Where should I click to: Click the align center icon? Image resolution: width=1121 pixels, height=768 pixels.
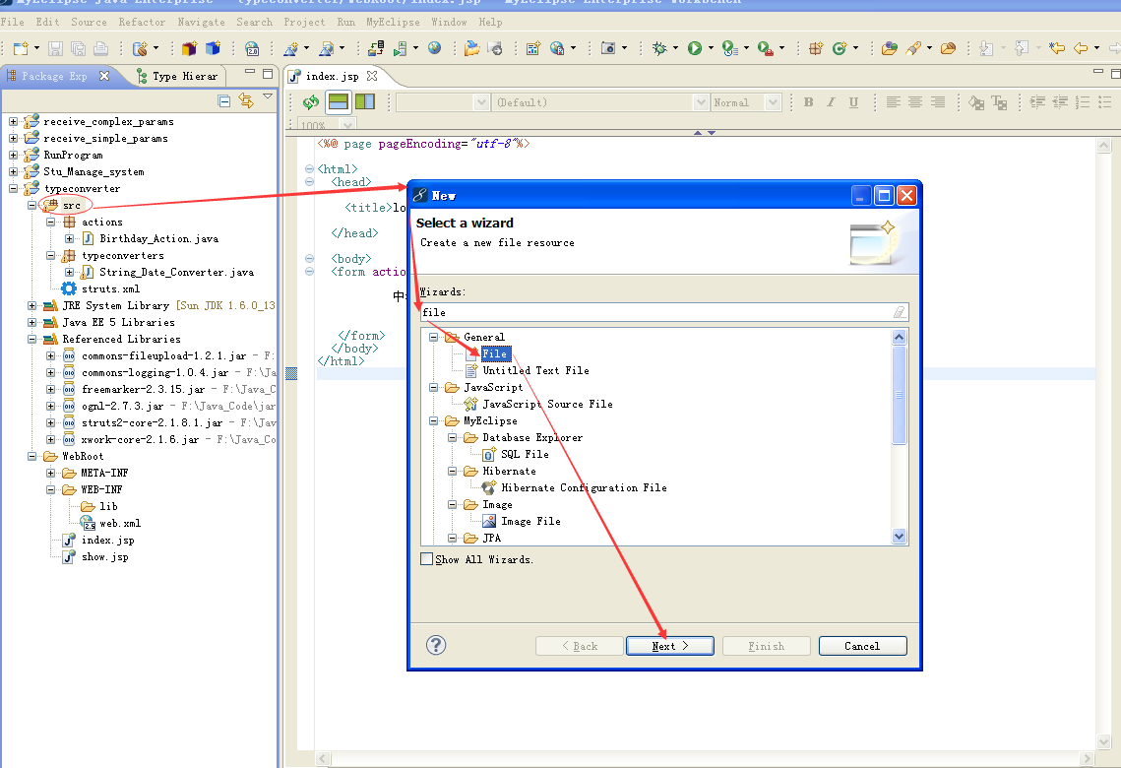click(x=915, y=102)
